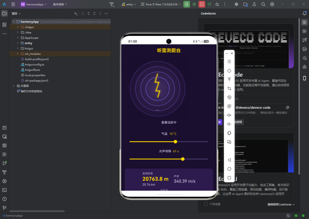The image size is (309, 219).
Task: Click emulator volume up icon
Action: [x=229, y=115]
